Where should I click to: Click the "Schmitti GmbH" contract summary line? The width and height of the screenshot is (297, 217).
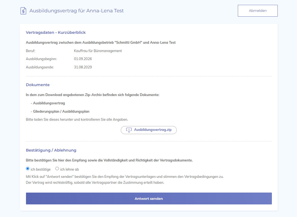[101, 43]
